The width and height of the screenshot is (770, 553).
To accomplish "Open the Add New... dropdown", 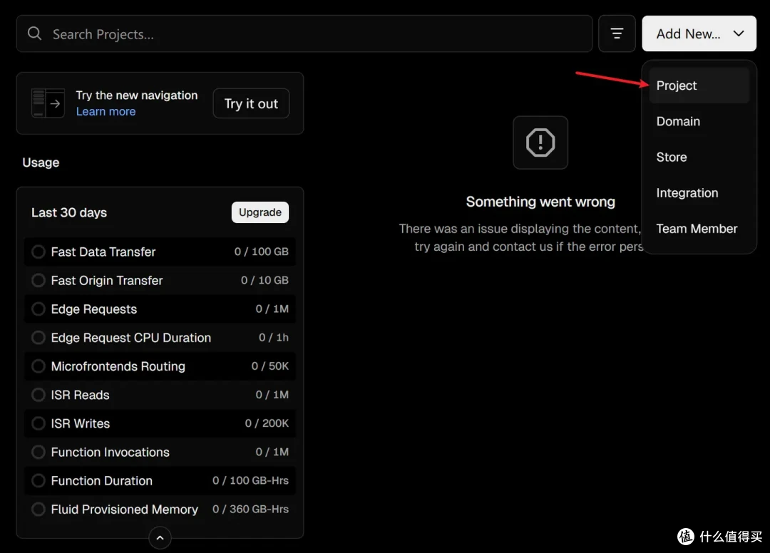I will [x=699, y=33].
